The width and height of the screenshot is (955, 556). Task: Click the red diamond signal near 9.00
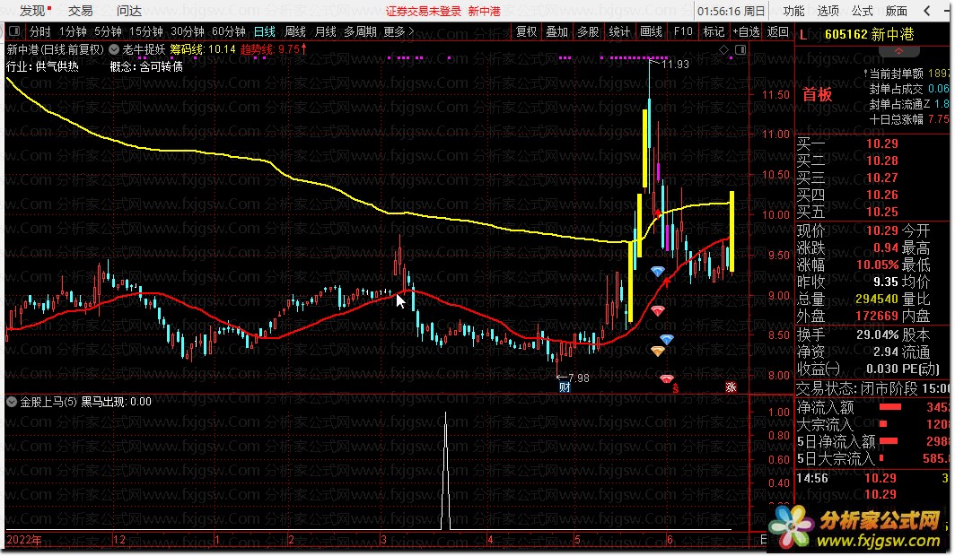coord(658,311)
